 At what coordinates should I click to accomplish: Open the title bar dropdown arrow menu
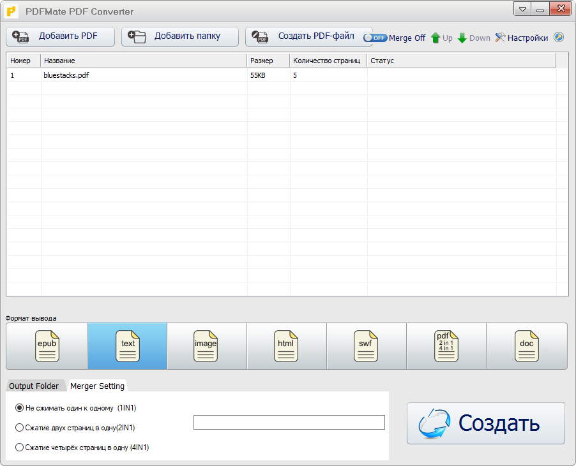pos(522,9)
